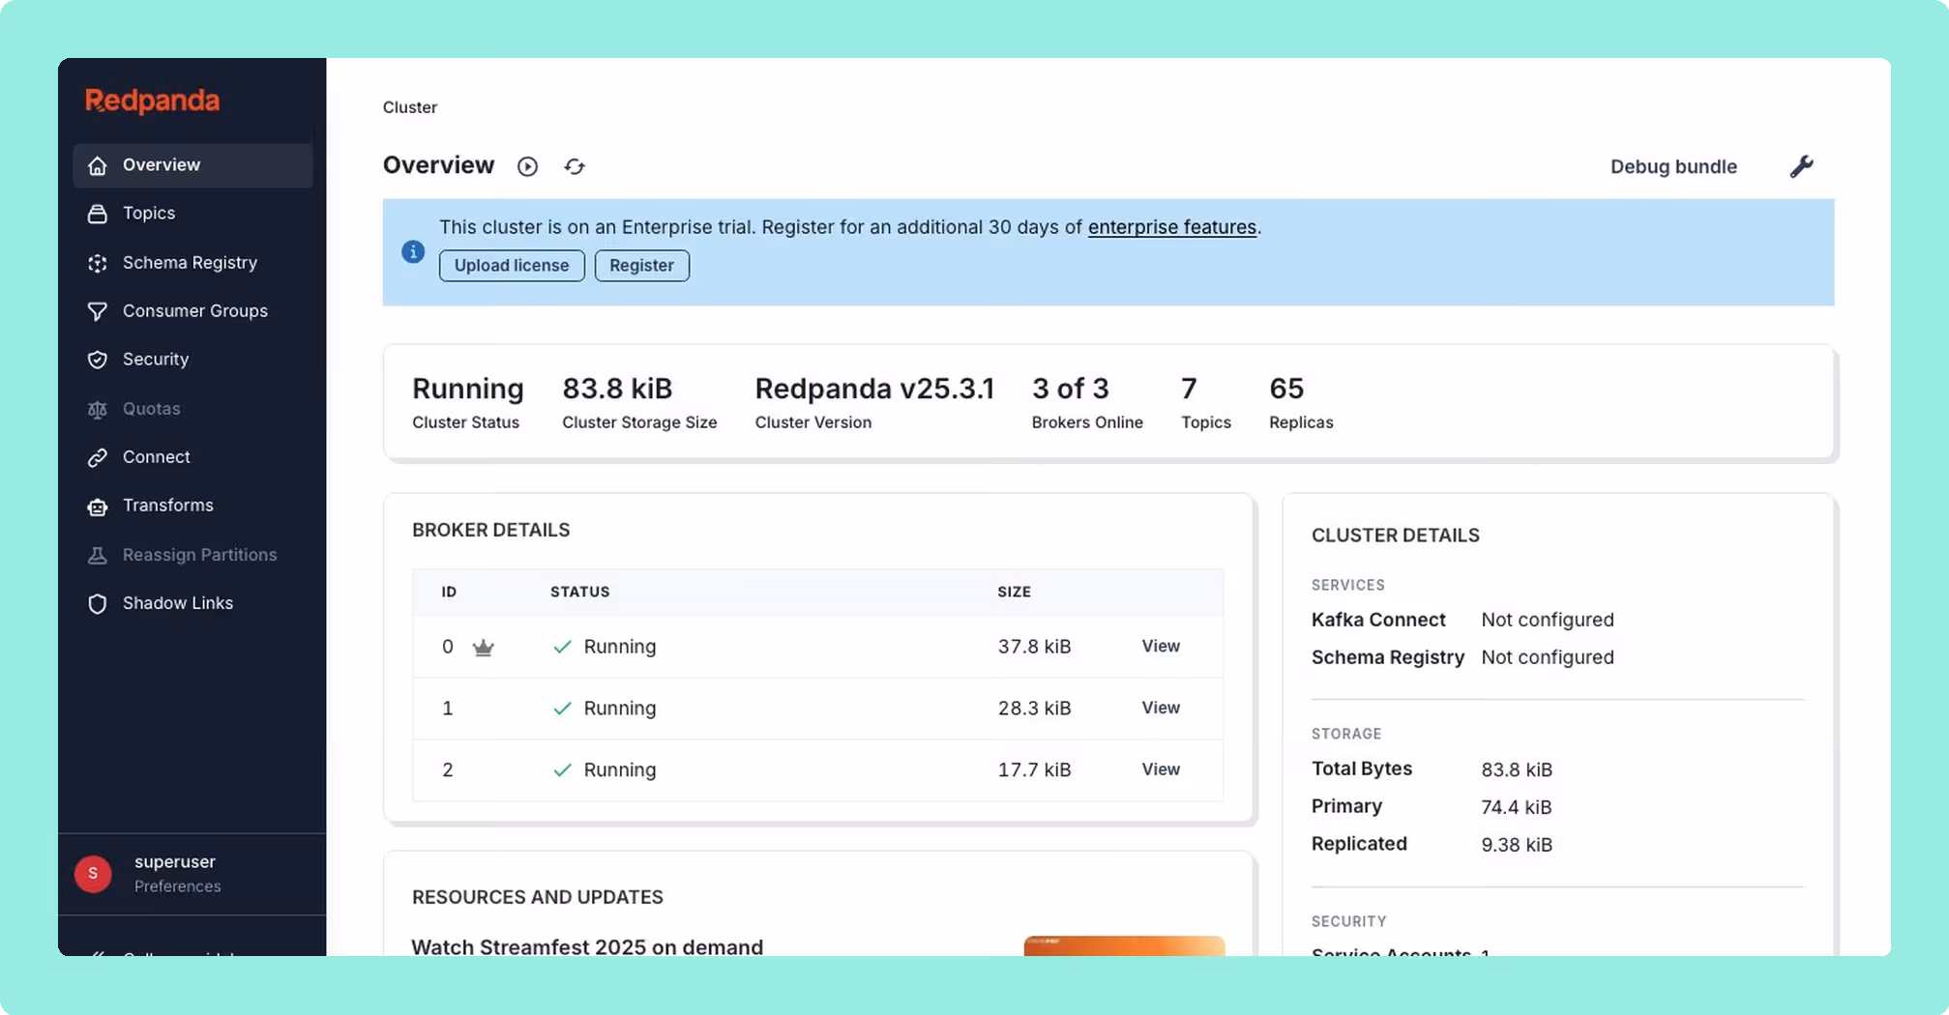Click the Debug bundle link
Screen dimensions: 1949x1015
pos(1673,166)
